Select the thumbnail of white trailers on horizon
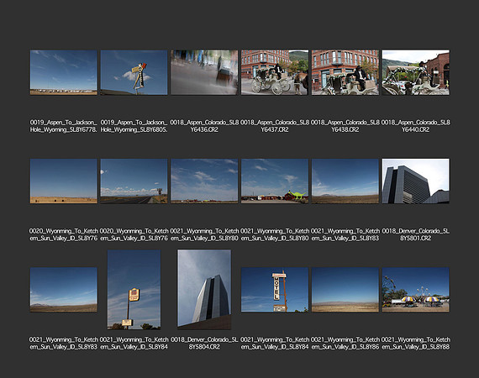The image size is (479, 378). click(64, 72)
